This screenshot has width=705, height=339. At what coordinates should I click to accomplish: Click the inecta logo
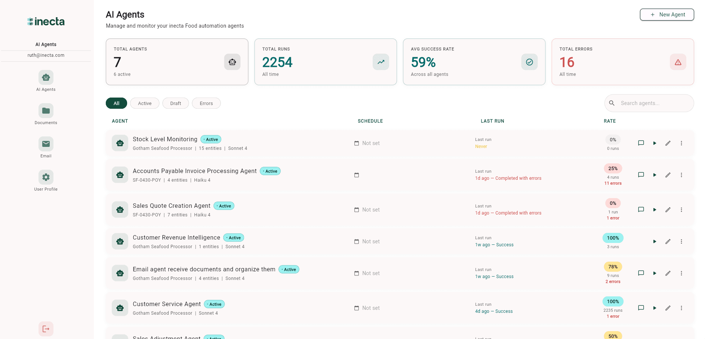pyautogui.click(x=46, y=22)
